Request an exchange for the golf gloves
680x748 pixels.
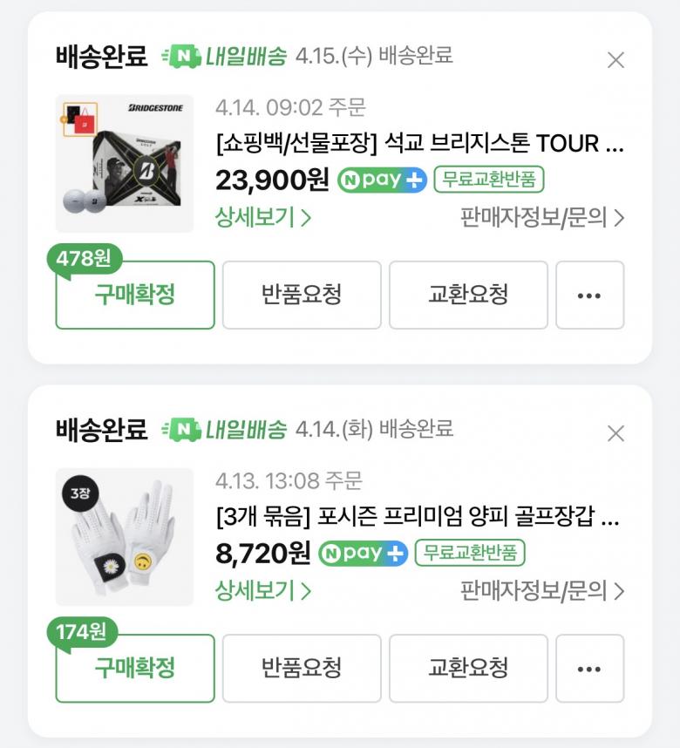pyautogui.click(x=468, y=669)
